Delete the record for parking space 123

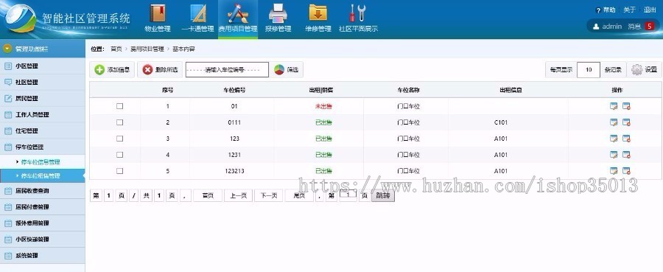click(626, 139)
